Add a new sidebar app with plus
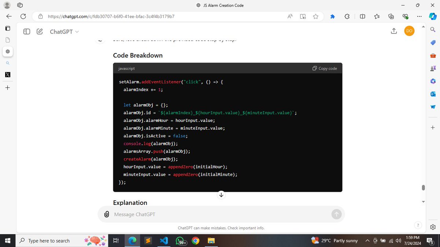 click(433, 127)
